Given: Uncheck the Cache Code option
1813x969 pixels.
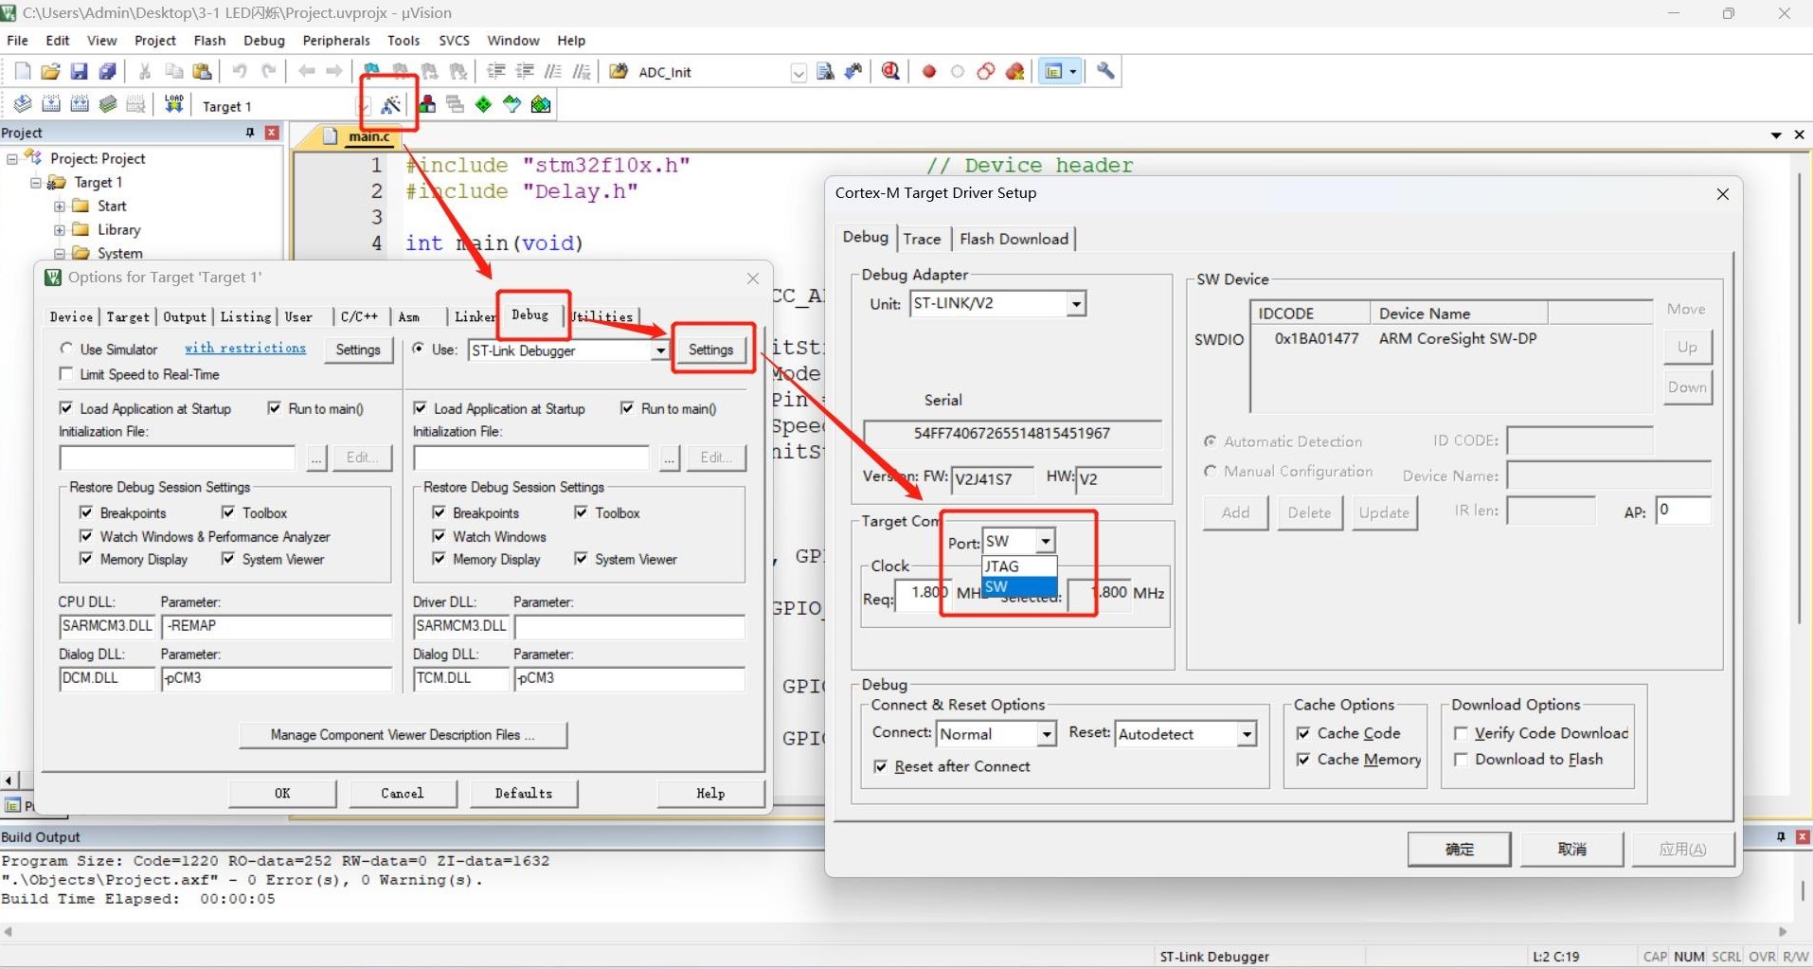Looking at the screenshot, I should 1303,733.
